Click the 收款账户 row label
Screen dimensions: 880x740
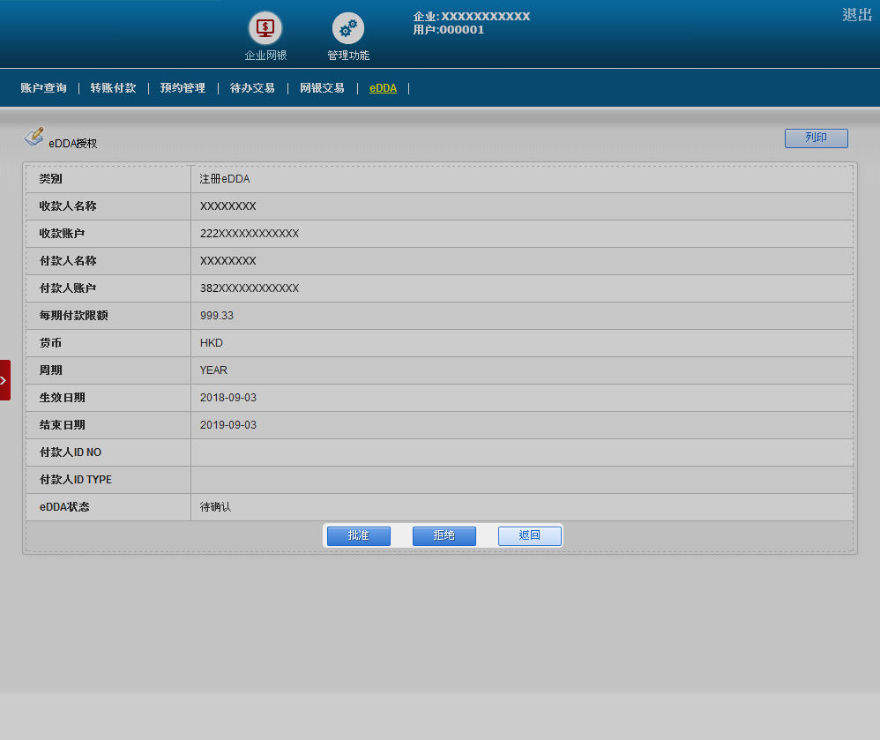click(x=62, y=234)
